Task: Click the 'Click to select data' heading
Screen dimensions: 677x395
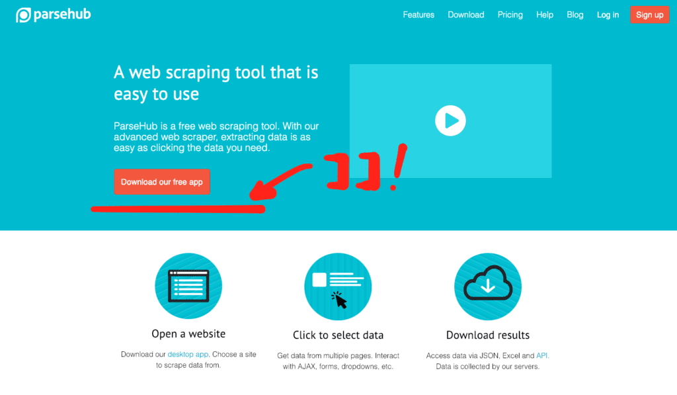Action: coord(338,335)
